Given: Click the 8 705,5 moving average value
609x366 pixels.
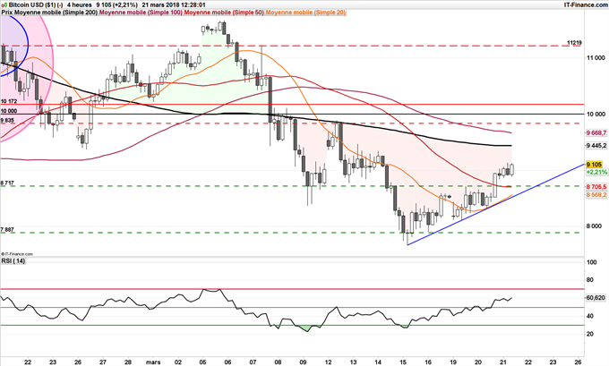Looking at the screenshot, I should click(x=596, y=187).
